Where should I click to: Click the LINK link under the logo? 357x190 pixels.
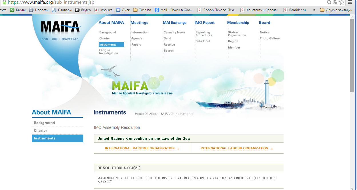(x=55, y=39)
